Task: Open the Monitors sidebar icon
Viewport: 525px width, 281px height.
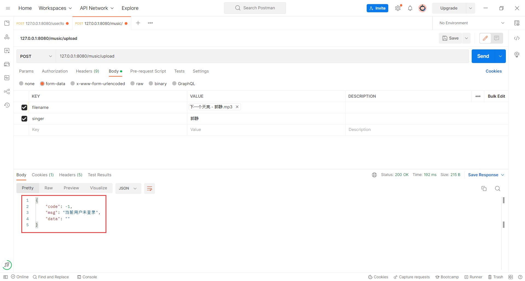Action: [x=7, y=78]
